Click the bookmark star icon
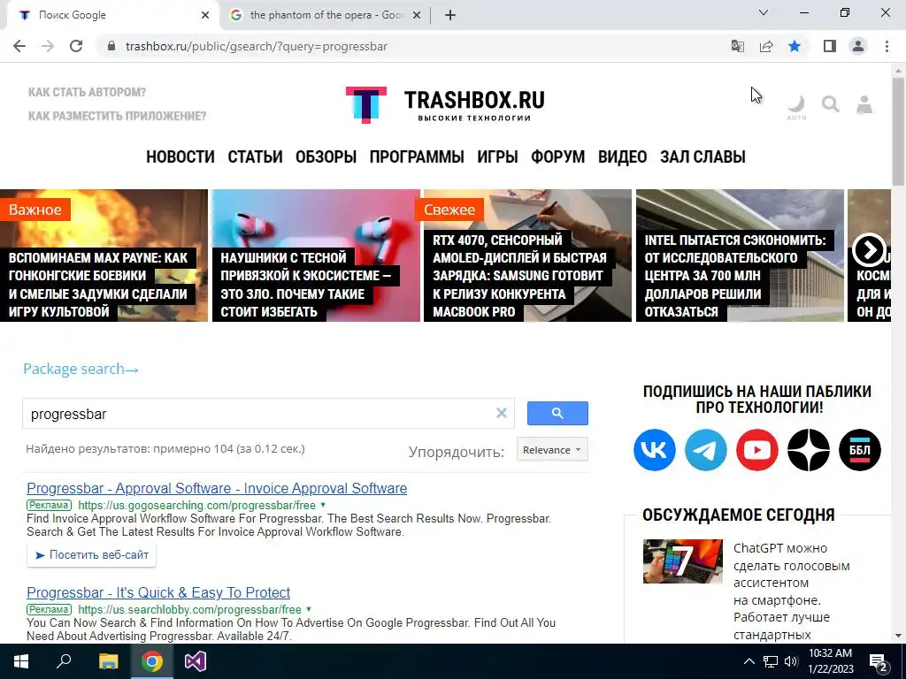Image resolution: width=906 pixels, height=679 pixels. 795,46
